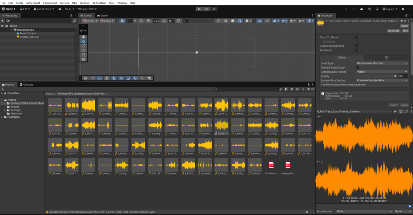413x215 pixels.
Task: Enable the Preload Audio Data checkbox
Action: pyautogui.click(x=358, y=68)
